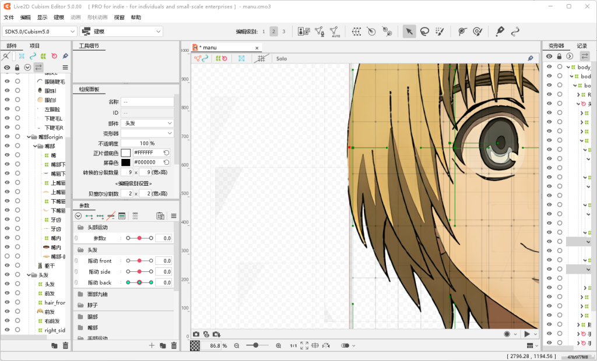Activate the manual mesh edit tool

pos(319,31)
